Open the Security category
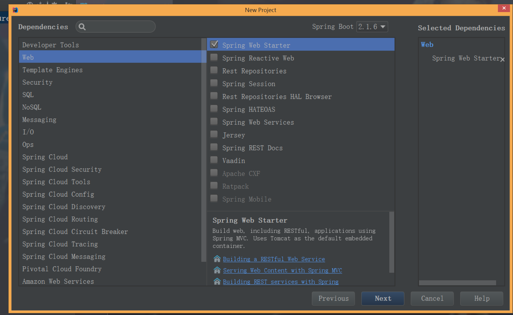This screenshot has height=315, width=513. coord(110,82)
